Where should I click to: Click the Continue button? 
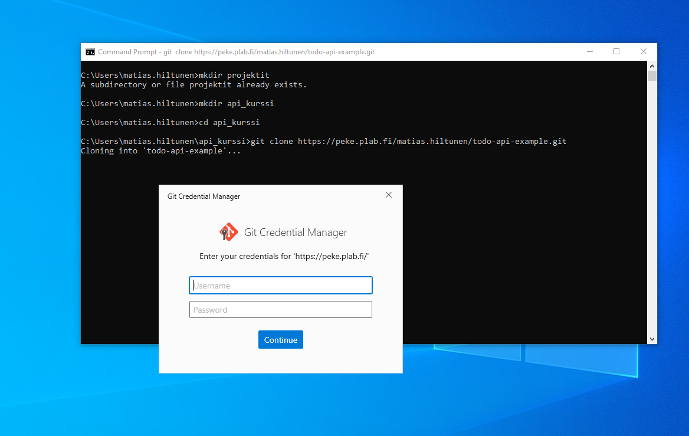point(281,340)
